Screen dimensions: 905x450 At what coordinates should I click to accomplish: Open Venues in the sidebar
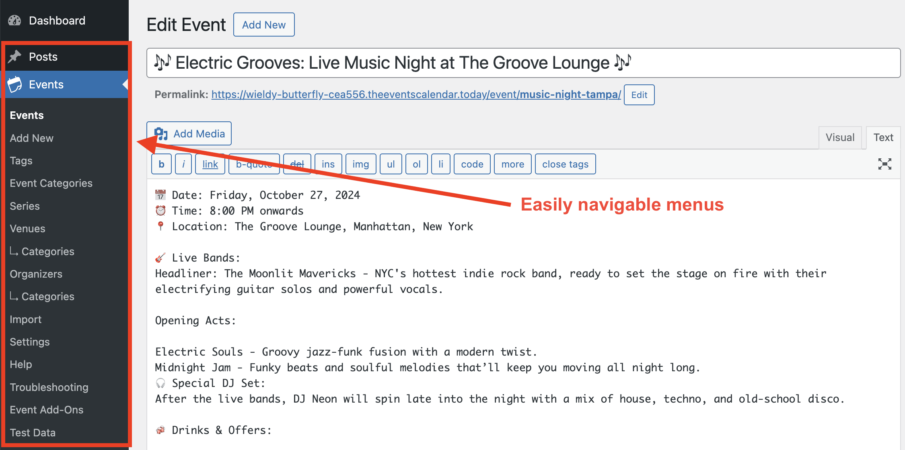27,229
